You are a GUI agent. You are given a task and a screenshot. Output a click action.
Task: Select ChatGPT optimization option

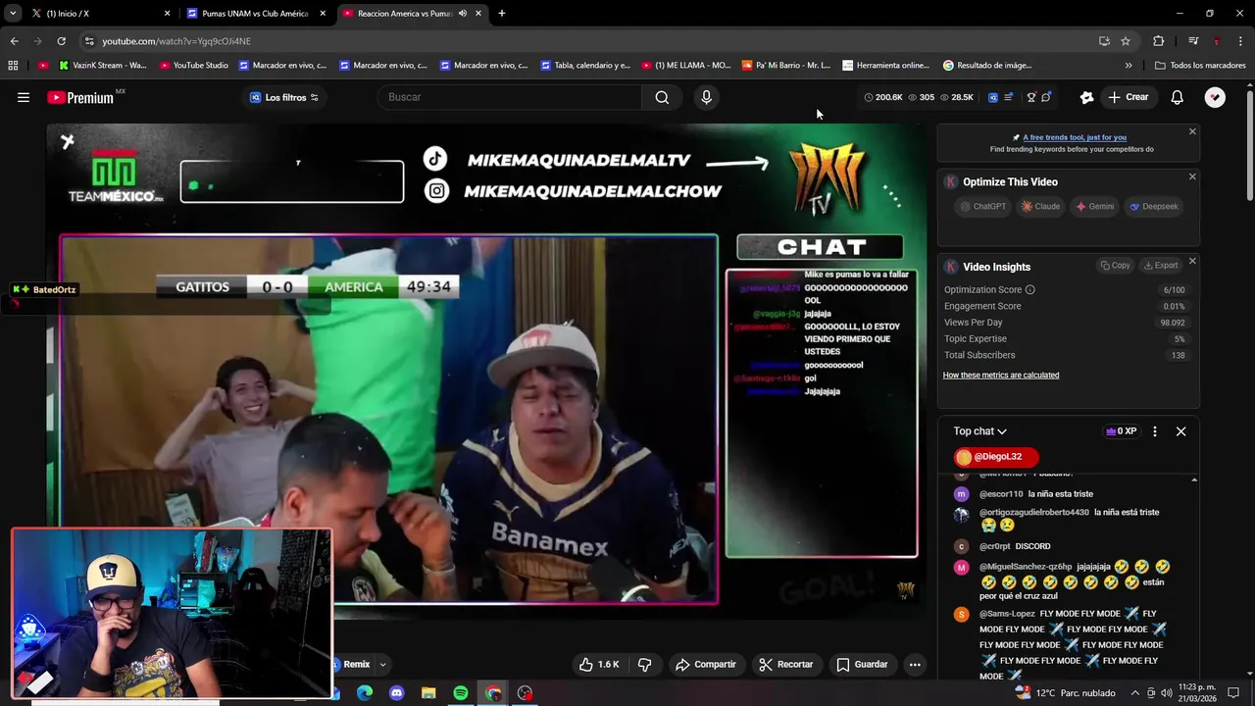pyautogui.click(x=983, y=206)
